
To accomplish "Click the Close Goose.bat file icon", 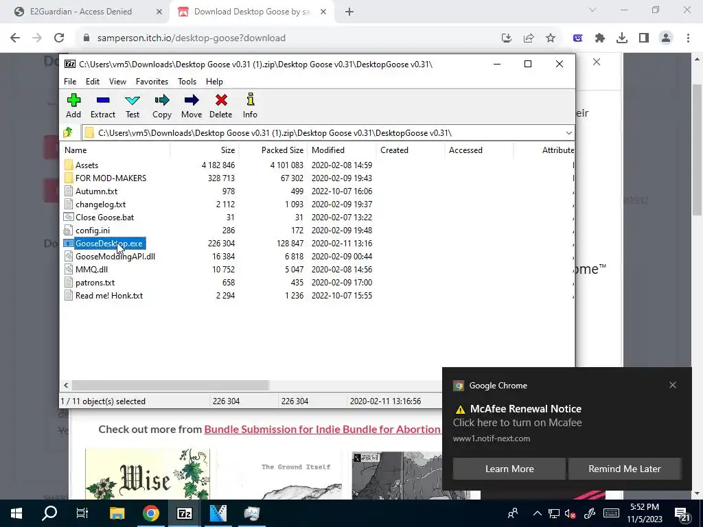I will click(x=69, y=217).
